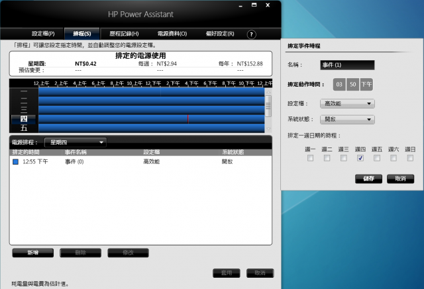Check the 週一 checkbox

pos(311,158)
